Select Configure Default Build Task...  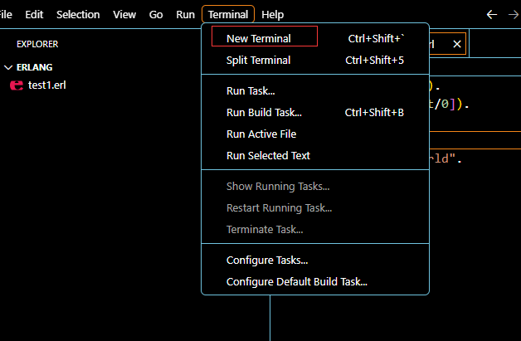(296, 281)
